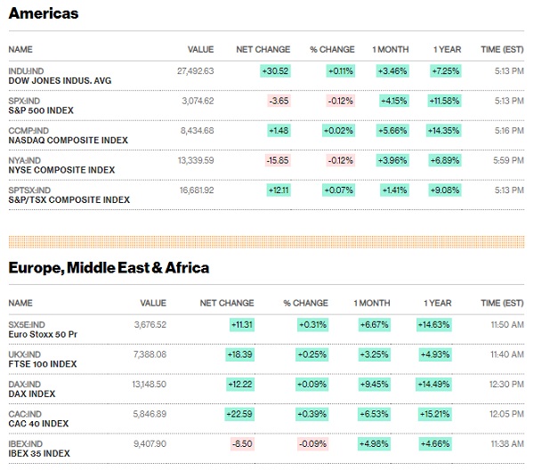
Task: Select IBEX 35 1 month +4.98%
Action: coord(374,443)
